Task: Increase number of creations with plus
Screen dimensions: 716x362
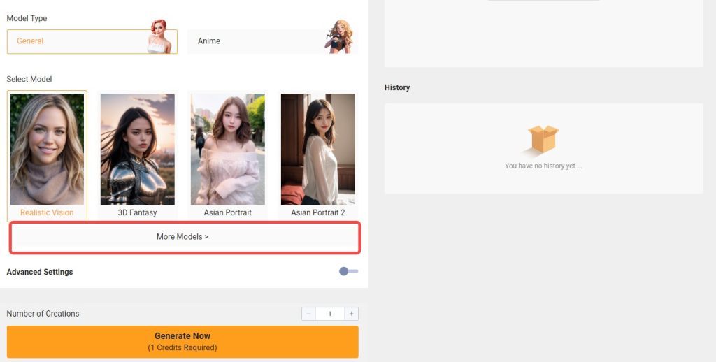Action: tap(351, 314)
